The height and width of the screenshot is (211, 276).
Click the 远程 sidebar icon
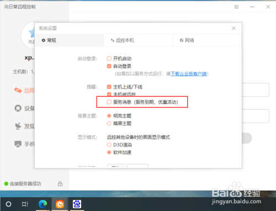click(x=18, y=90)
